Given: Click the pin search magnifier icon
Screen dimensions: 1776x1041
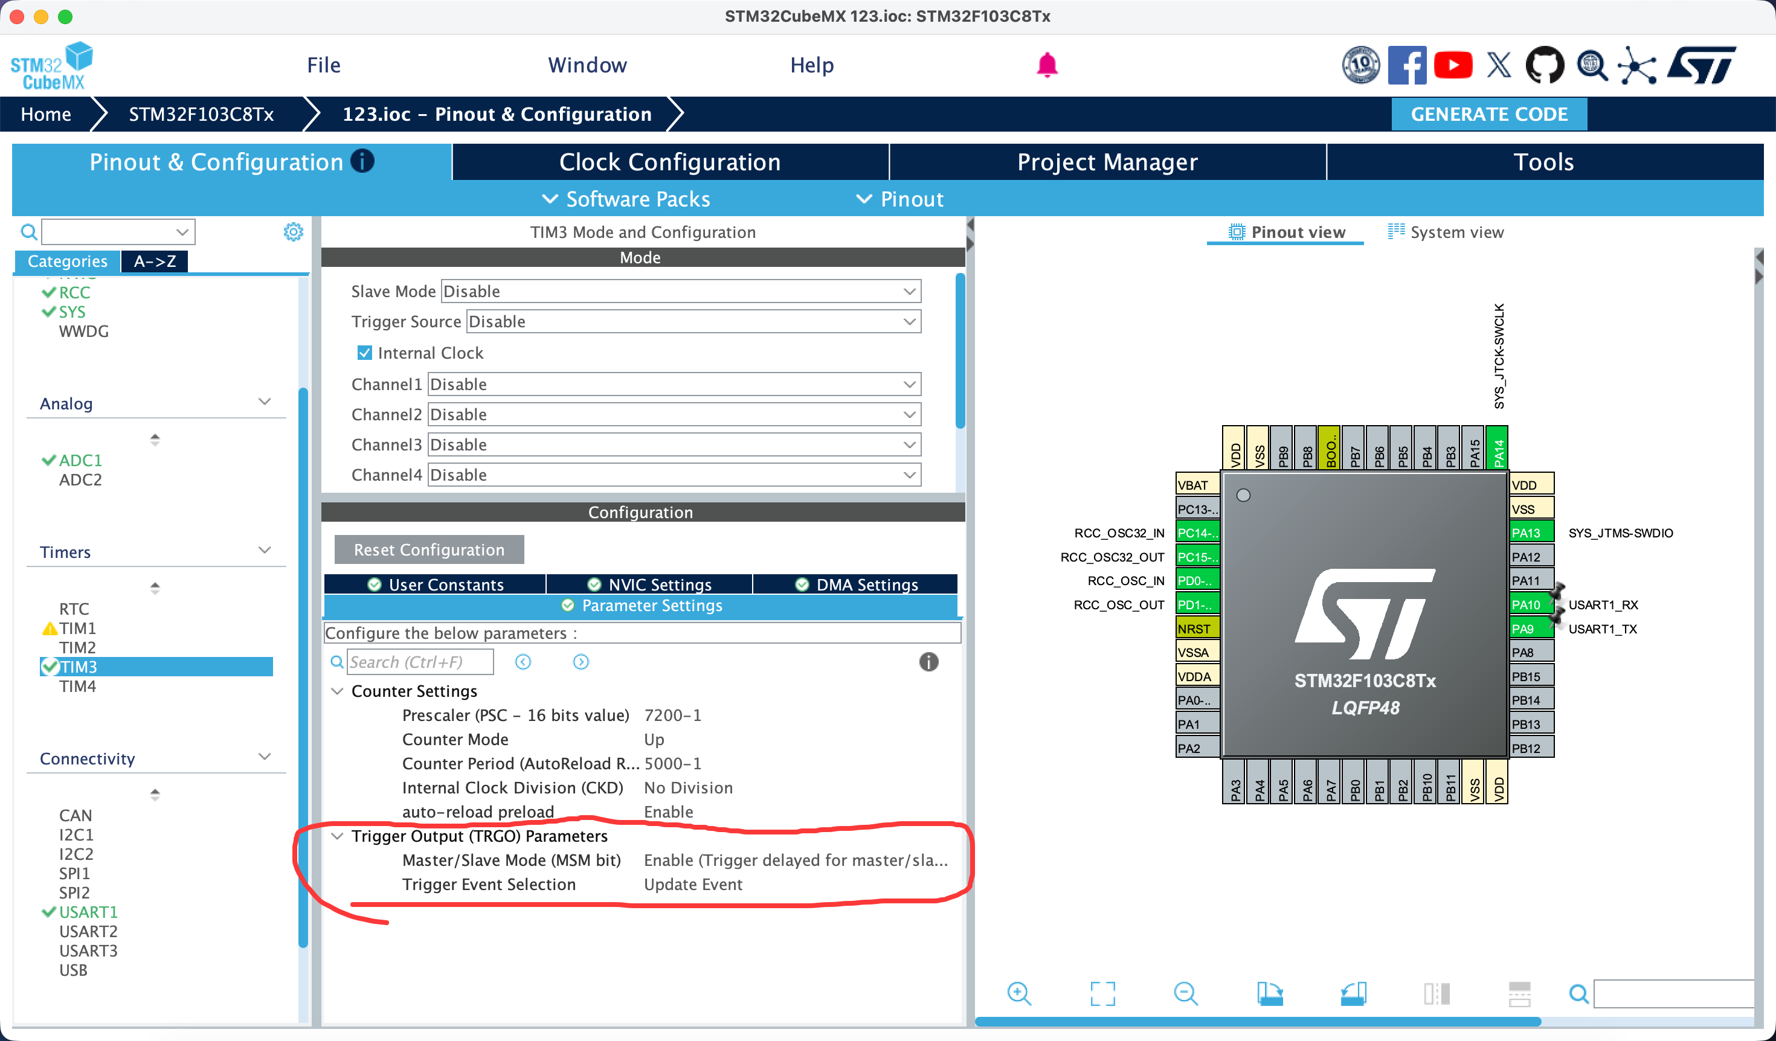Looking at the screenshot, I should tap(1578, 994).
